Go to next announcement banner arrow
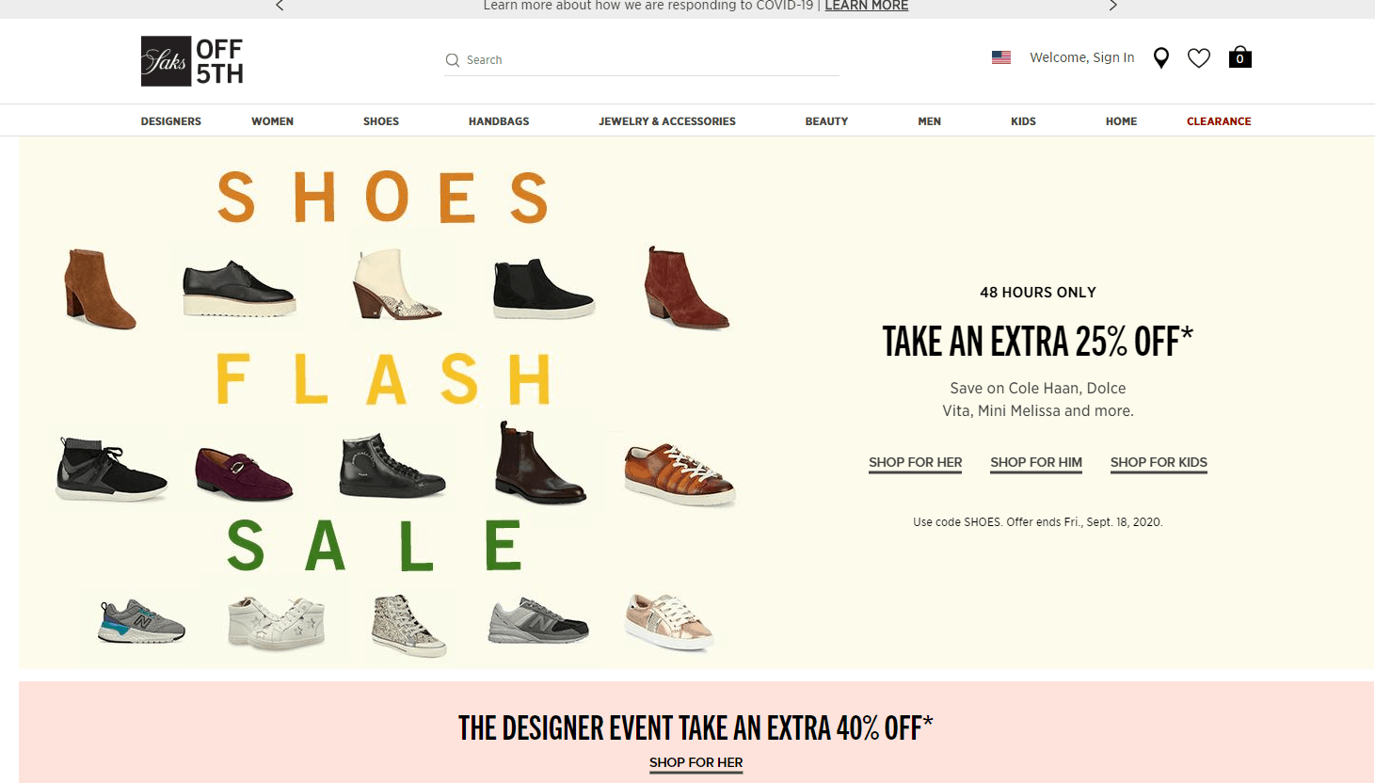 tap(1112, 6)
